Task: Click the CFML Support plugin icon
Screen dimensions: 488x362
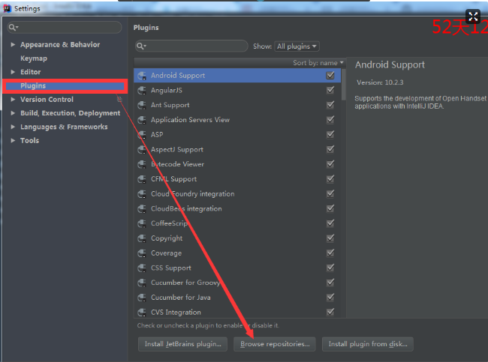Action: point(142,179)
